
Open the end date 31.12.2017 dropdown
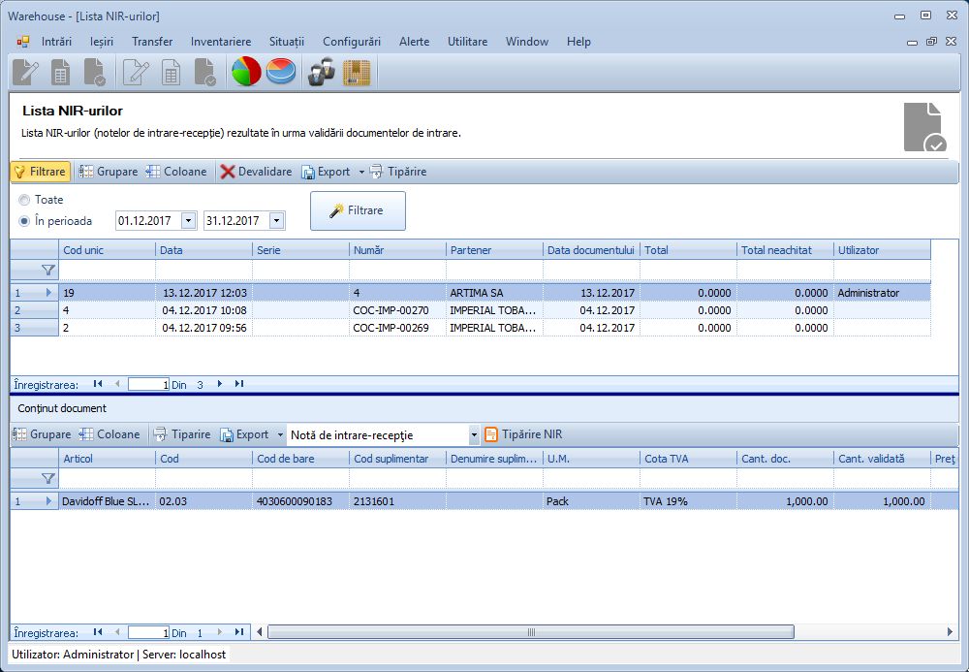coord(277,221)
